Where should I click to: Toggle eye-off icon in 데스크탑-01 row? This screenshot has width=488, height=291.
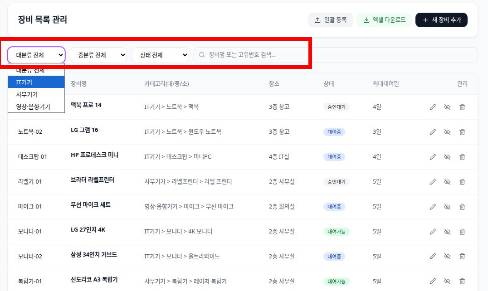coord(447,157)
